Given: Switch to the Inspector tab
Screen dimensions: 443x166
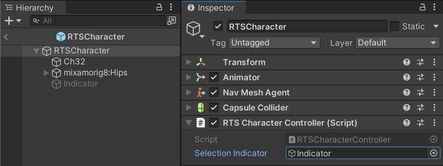Looking at the screenshot, I should [212, 8].
